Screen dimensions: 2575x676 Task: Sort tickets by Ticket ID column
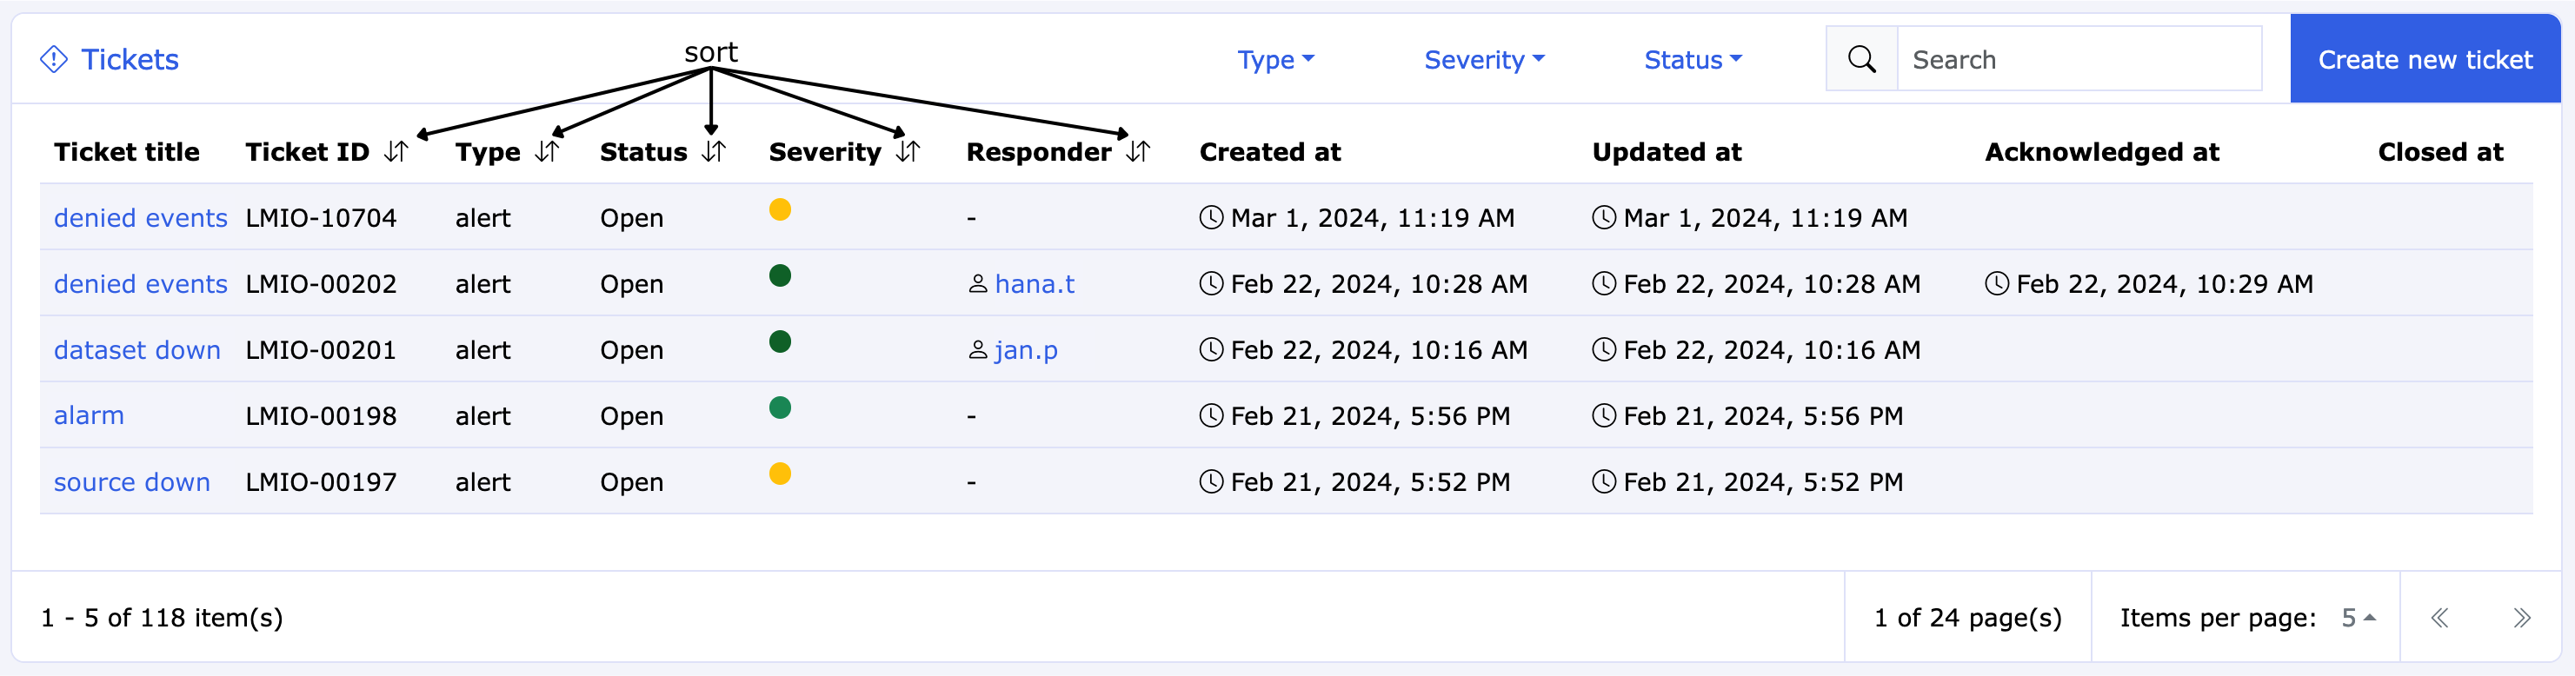coord(396,152)
